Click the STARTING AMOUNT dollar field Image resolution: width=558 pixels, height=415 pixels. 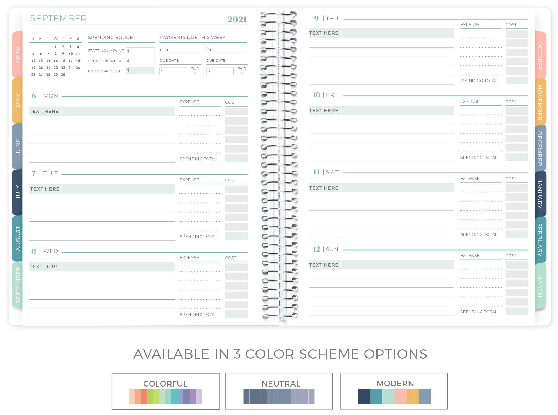point(141,51)
